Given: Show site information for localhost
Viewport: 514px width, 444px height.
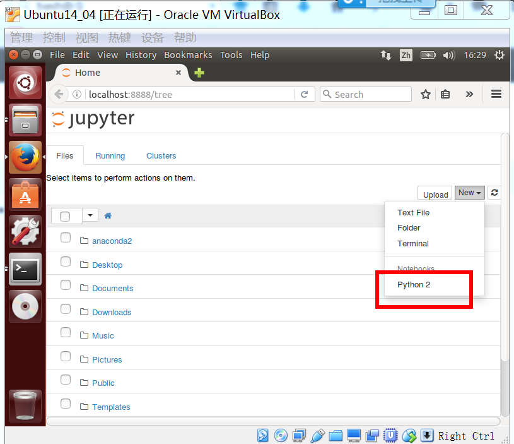Looking at the screenshot, I should tap(77, 95).
